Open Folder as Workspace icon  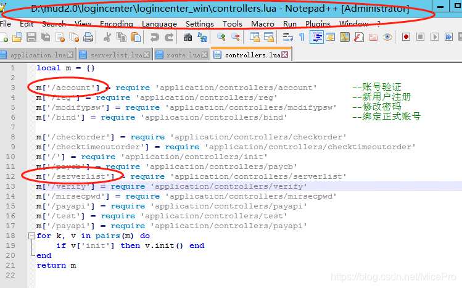[x=373, y=37]
